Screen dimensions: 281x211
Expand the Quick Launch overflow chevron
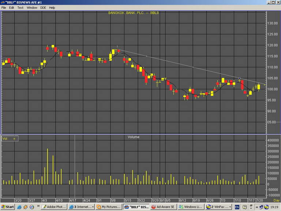(x=38, y=206)
